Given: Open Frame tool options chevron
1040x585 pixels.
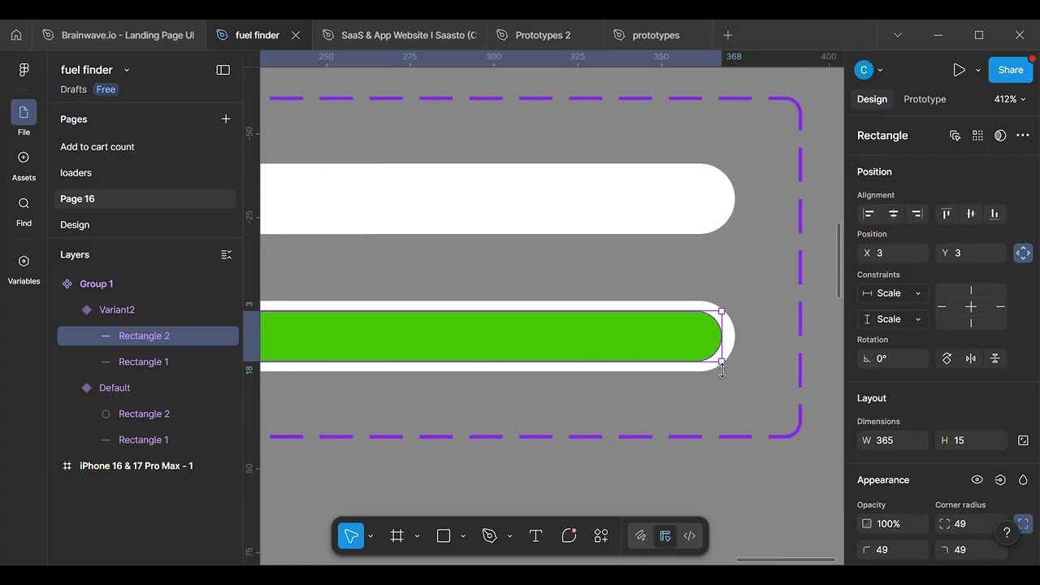Looking at the screenshot, I should [x=417, y=535].
